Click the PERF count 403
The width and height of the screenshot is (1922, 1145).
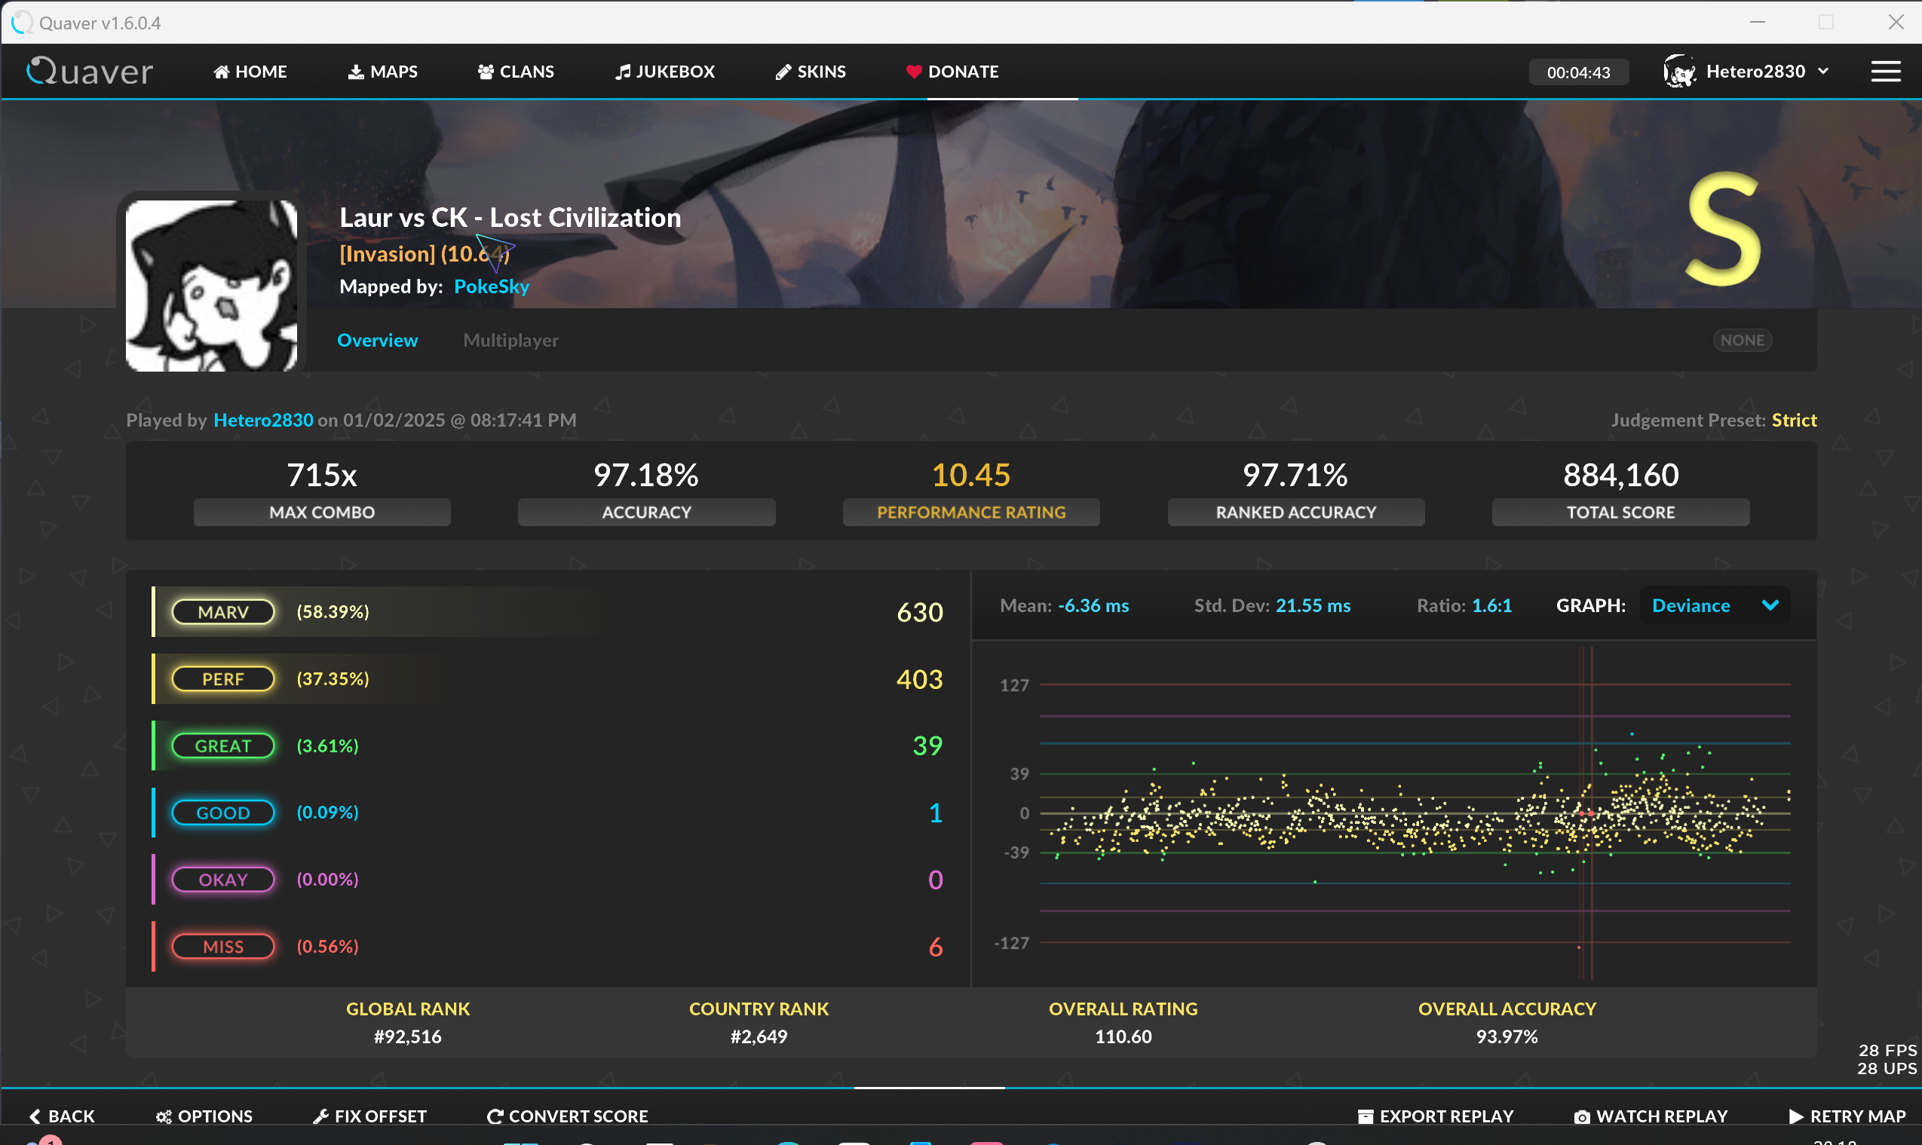pyautogui.click(x=919, y=679)
